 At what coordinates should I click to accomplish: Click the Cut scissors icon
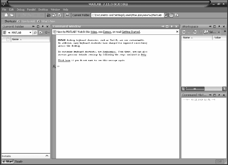click(x=19, y=15)
